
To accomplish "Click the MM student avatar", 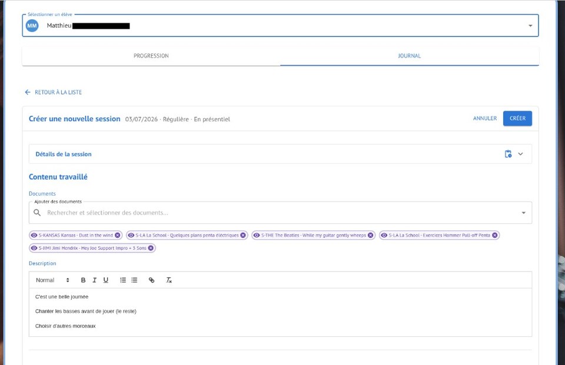I will (32, 25).
